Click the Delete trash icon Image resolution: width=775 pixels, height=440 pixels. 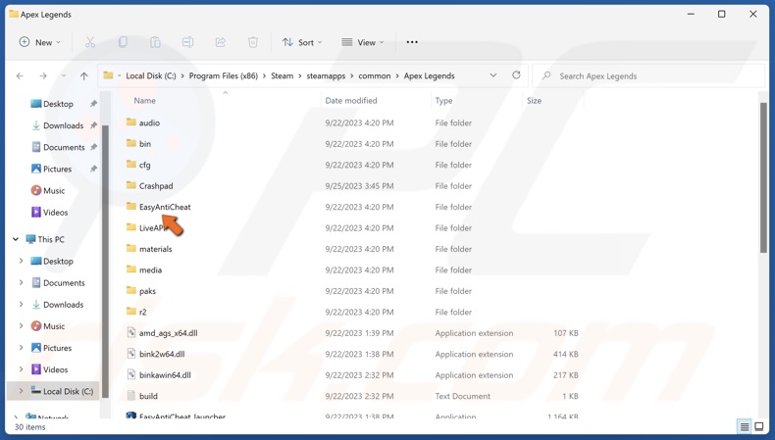click(253, 42)
